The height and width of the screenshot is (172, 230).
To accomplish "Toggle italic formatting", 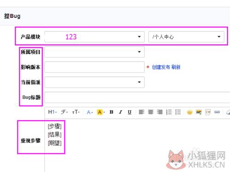I will tap(121, 112).
